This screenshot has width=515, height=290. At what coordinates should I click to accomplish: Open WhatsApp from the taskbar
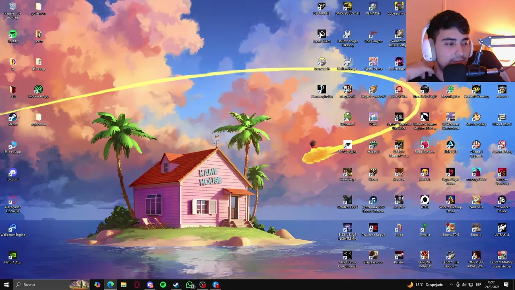(190, 285)
